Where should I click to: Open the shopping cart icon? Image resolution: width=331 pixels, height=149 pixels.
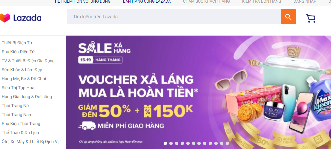pos(311,18)
